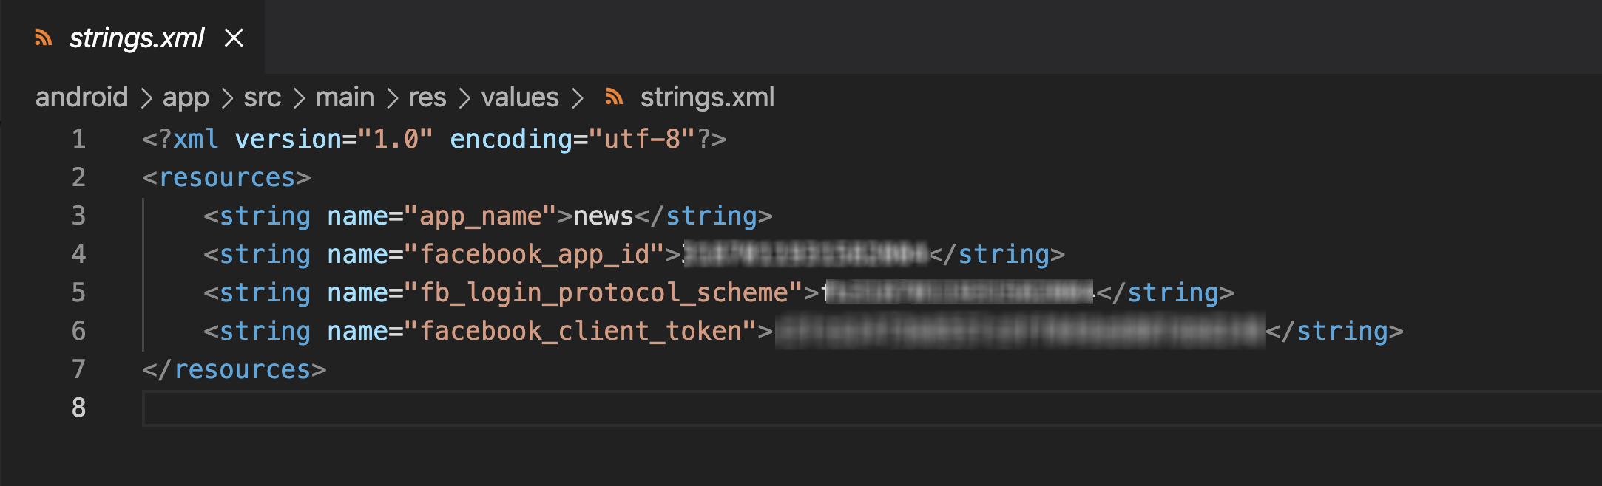
Task: Click the closing resources tag on line 7
Action: (x=234, y=369)
